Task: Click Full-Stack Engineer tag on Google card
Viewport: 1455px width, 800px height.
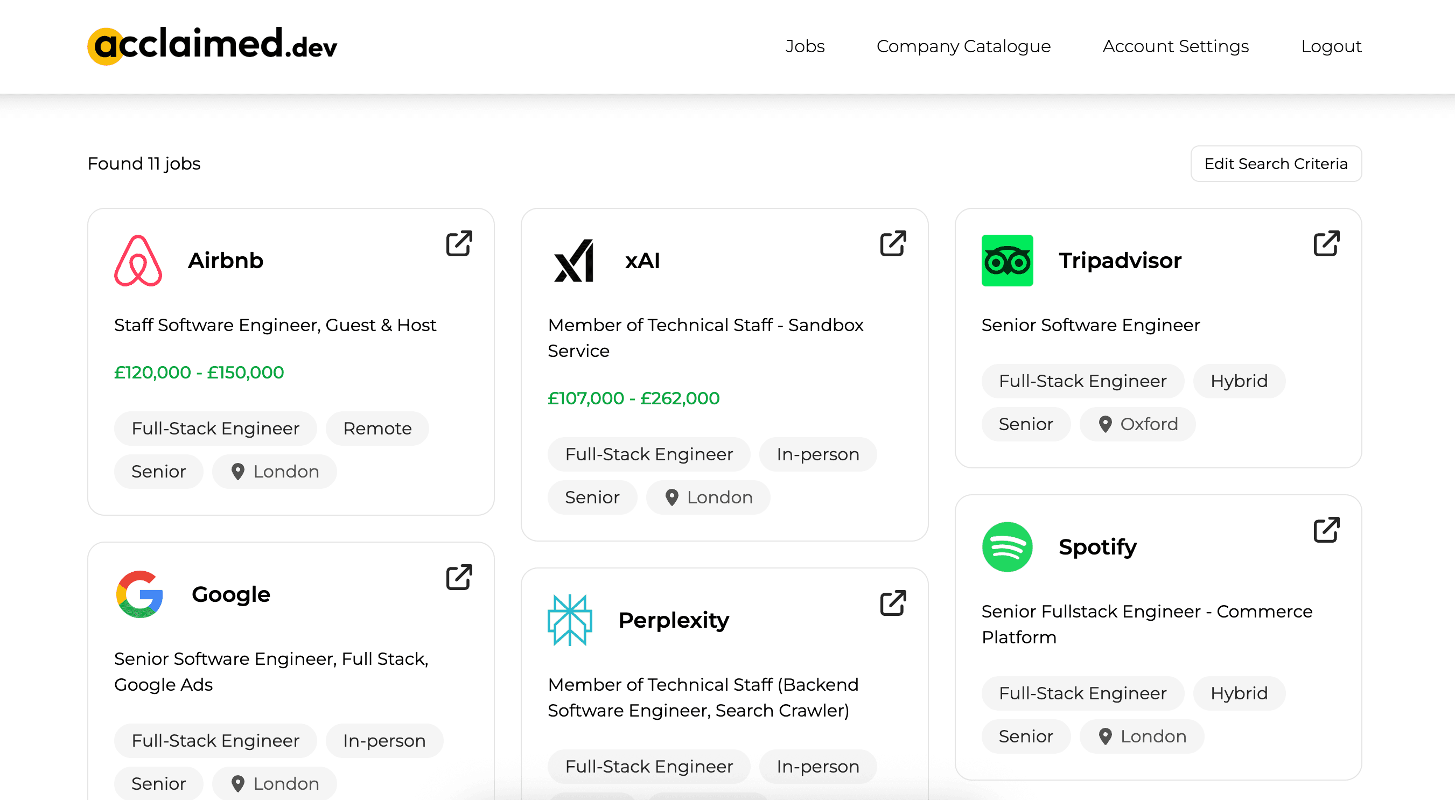Action: point(215,741)
